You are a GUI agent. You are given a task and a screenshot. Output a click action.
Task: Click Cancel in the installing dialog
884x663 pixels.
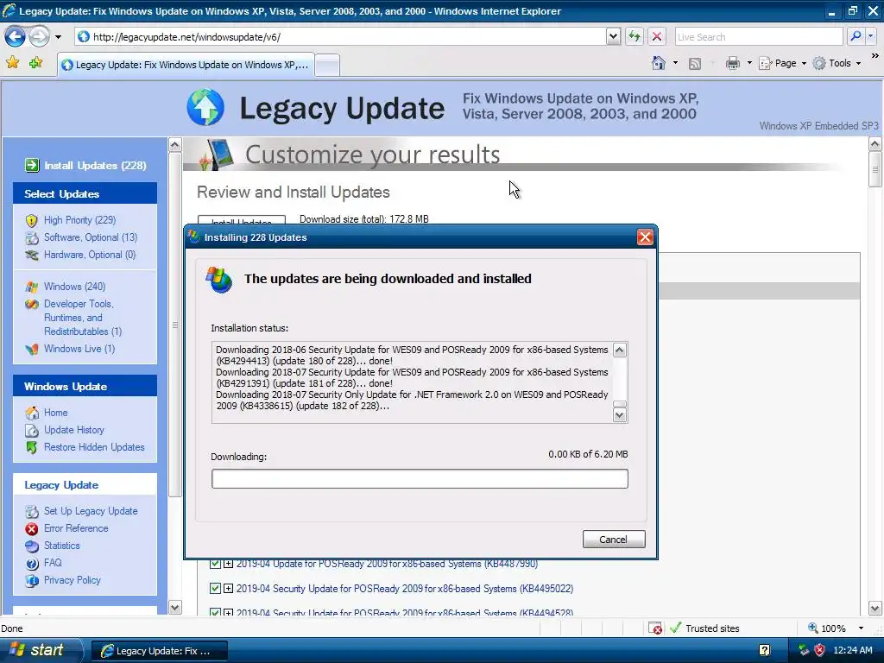point(614,540)
